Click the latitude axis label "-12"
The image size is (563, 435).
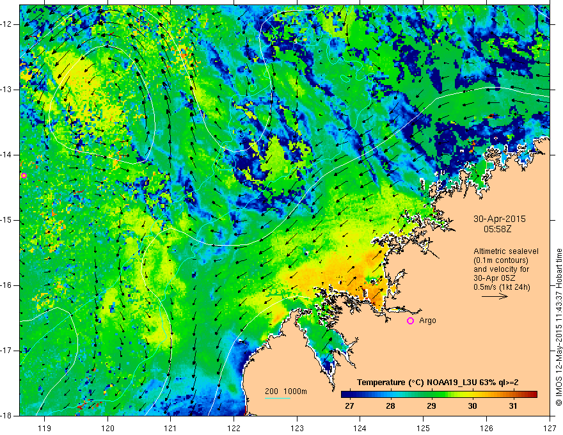[x=7, y=24]
